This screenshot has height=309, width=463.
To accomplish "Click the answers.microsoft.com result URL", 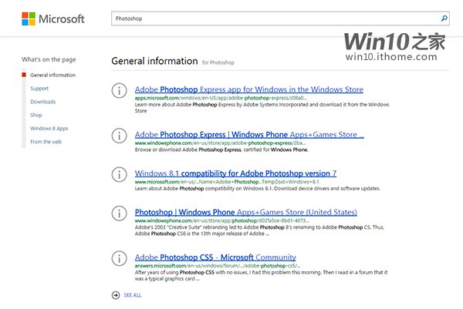I will point(218,266).
